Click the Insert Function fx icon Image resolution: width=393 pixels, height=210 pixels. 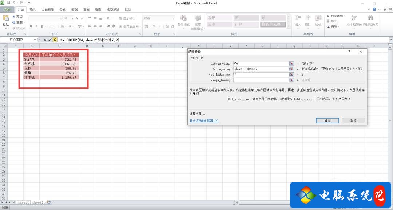55,40
